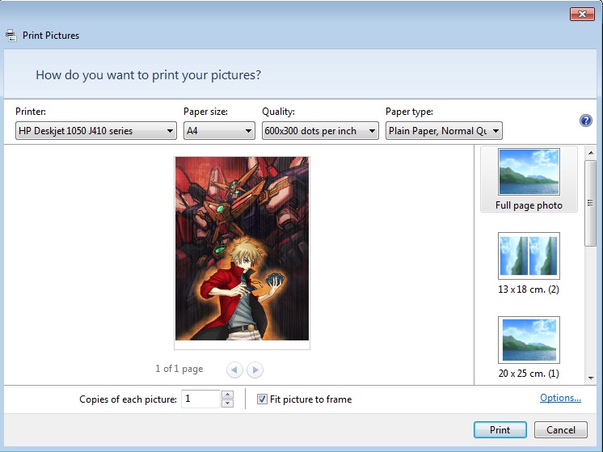Open the Options... link

(x=560, y=398)
